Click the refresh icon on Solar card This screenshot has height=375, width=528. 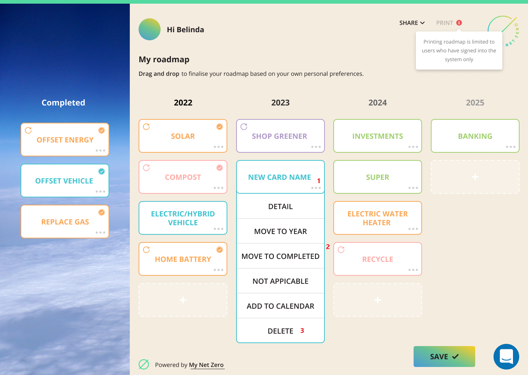coord(146,127)
